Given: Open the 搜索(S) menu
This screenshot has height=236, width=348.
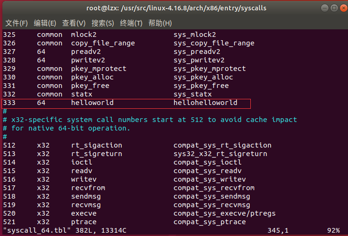Looking at the screenshot, I should click(103, 23).
